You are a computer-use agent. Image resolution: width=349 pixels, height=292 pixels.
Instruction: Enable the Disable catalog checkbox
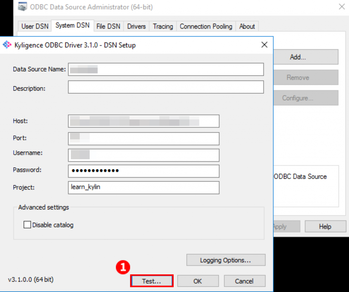click(x=27, y=225)
